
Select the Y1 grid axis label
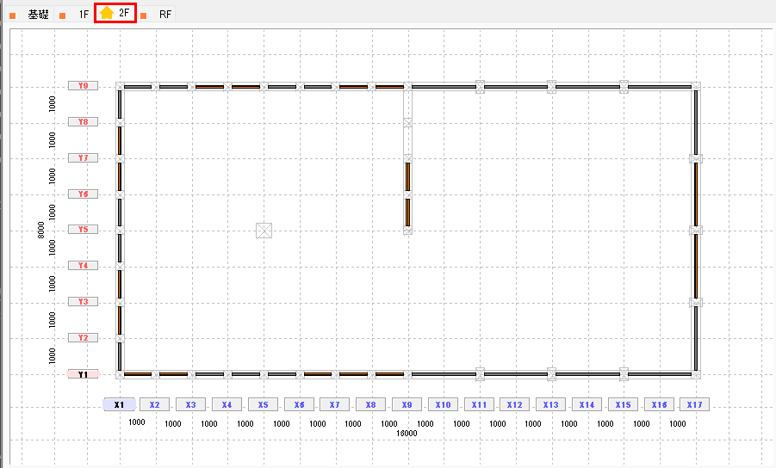[x=84, y=374]
